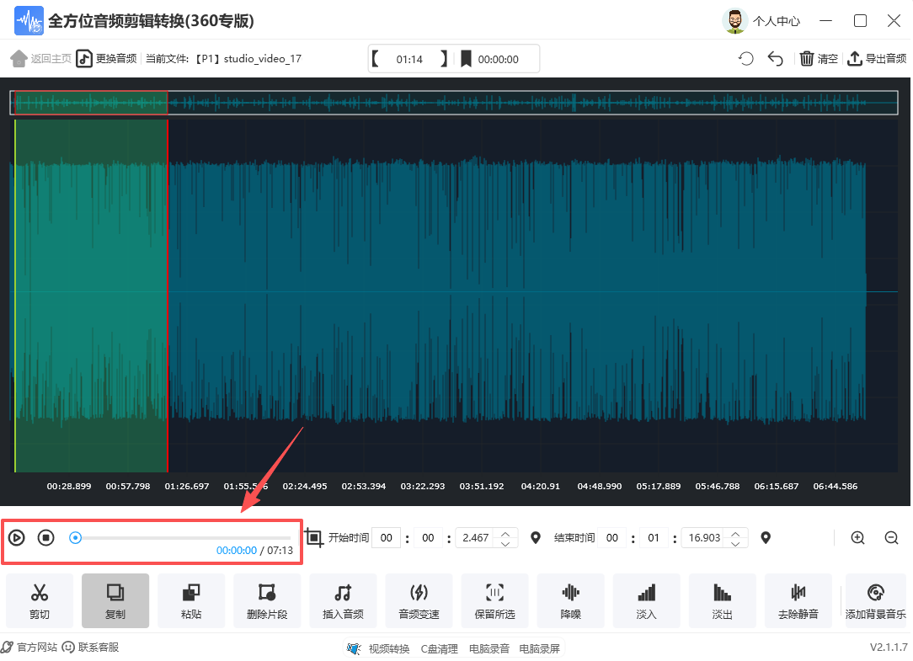Increase start time seconds with stepper
This screenshot has width=913, height=661.
[x=505, y=532]
